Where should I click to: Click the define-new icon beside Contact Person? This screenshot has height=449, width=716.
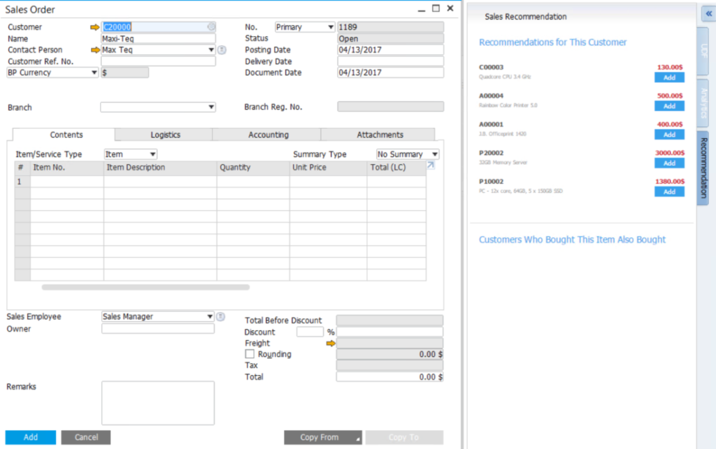(x=221, y=50)
